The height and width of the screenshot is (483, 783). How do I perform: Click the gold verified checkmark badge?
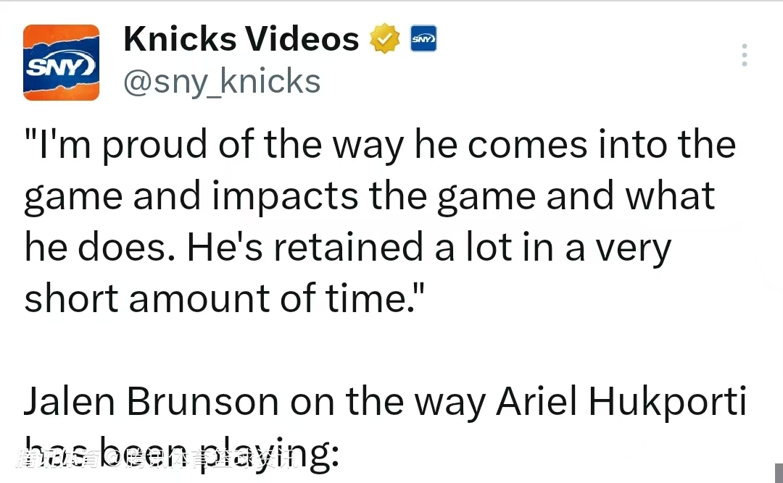pos(385,40)
